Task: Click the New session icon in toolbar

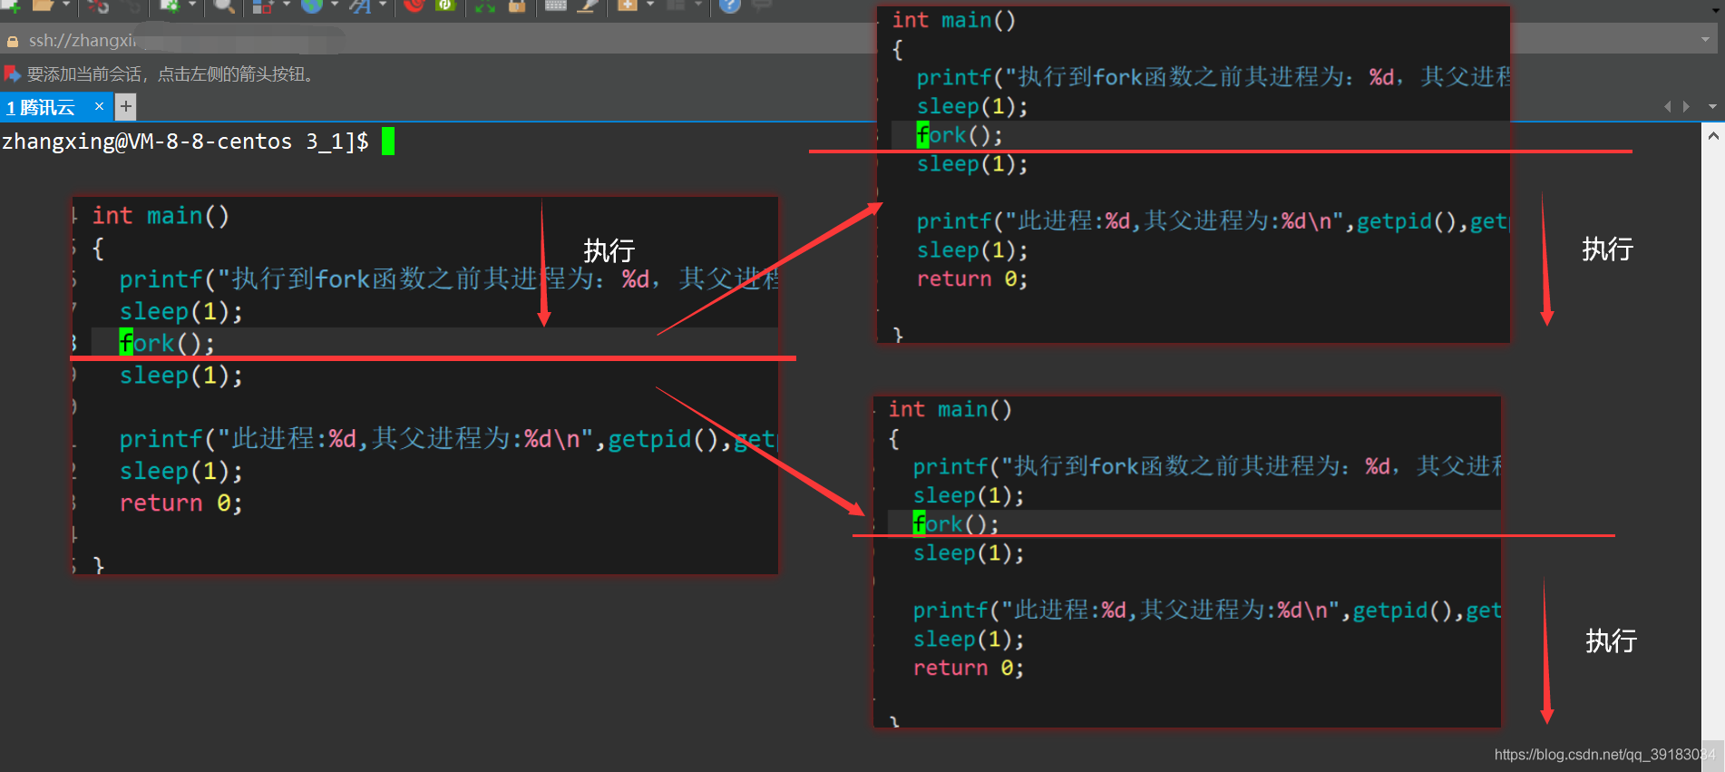Action: click(12, 5)
